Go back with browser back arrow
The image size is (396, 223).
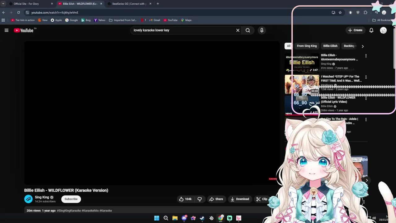point(3,12)
